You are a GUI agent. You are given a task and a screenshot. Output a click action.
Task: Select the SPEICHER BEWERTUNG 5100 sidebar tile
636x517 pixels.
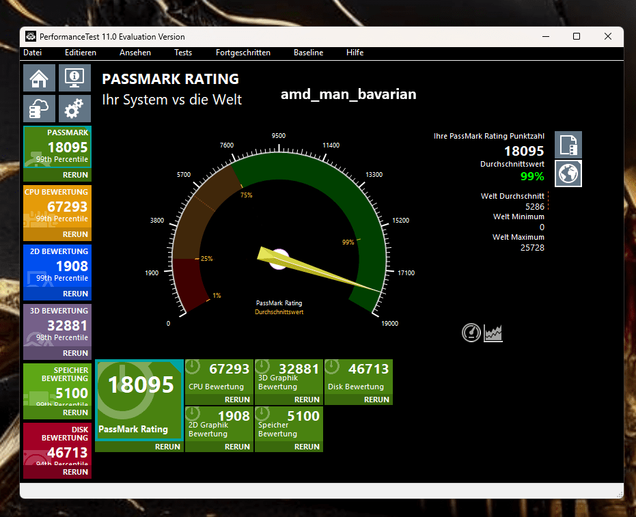pyautogui.click(x=57, y=385)
